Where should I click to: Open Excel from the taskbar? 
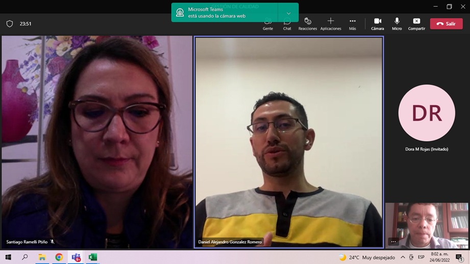coord(92,257)
